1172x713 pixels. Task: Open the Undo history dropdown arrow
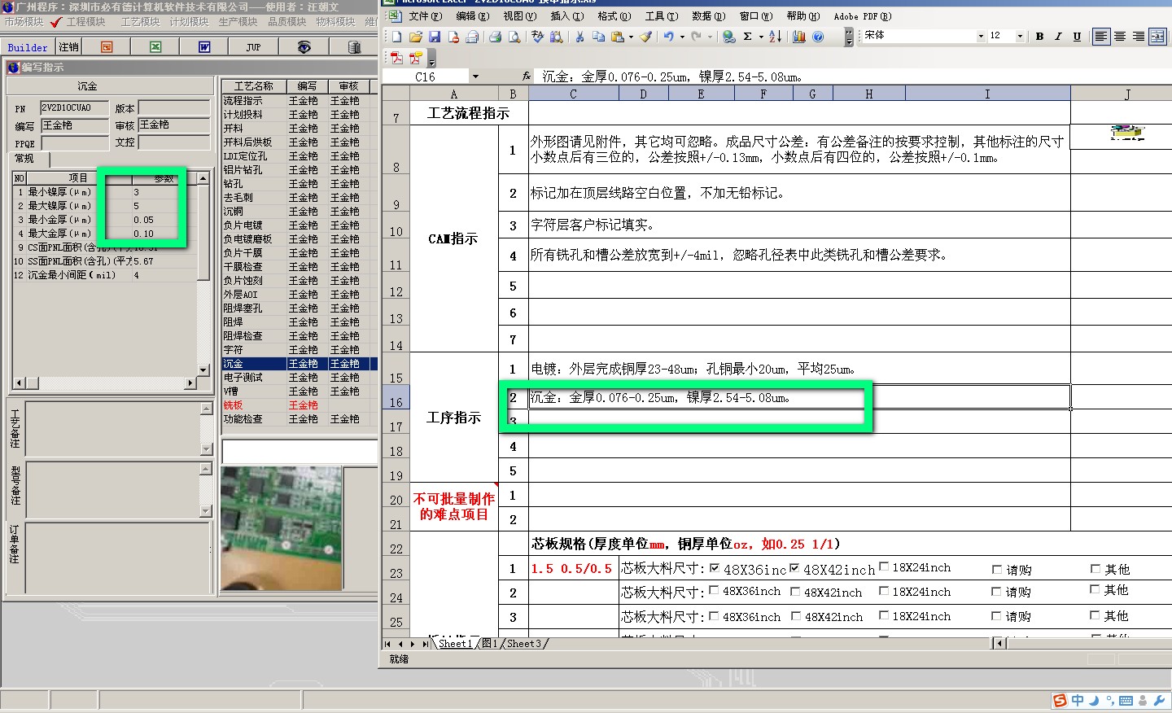click(682, 37)
